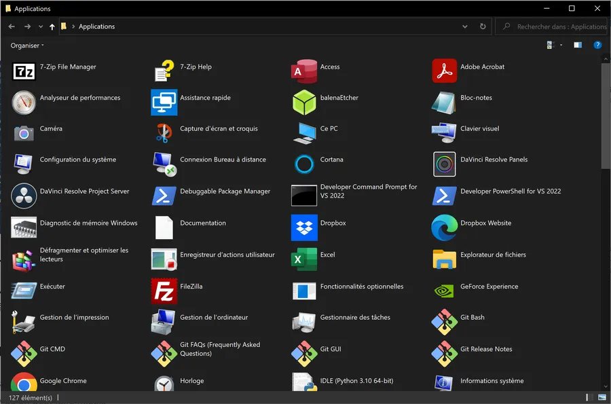Open the Dropbox Website Edge icon

tap(444, 227)
